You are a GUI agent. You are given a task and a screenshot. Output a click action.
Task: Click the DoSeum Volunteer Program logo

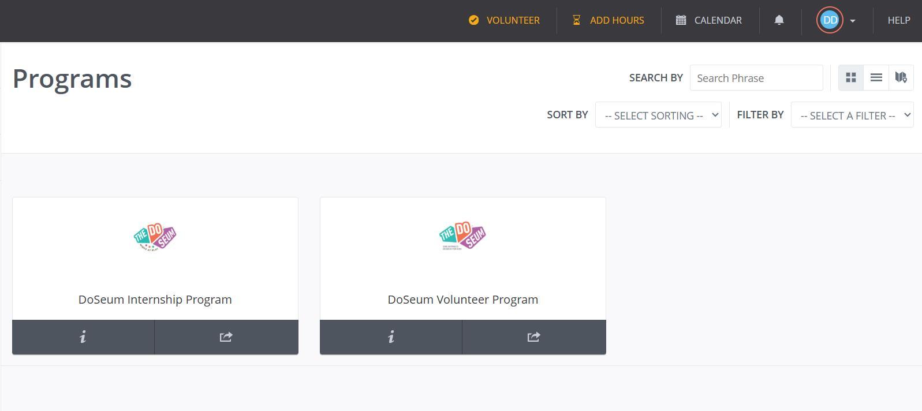pyautogui.click(x=462, y=236)
